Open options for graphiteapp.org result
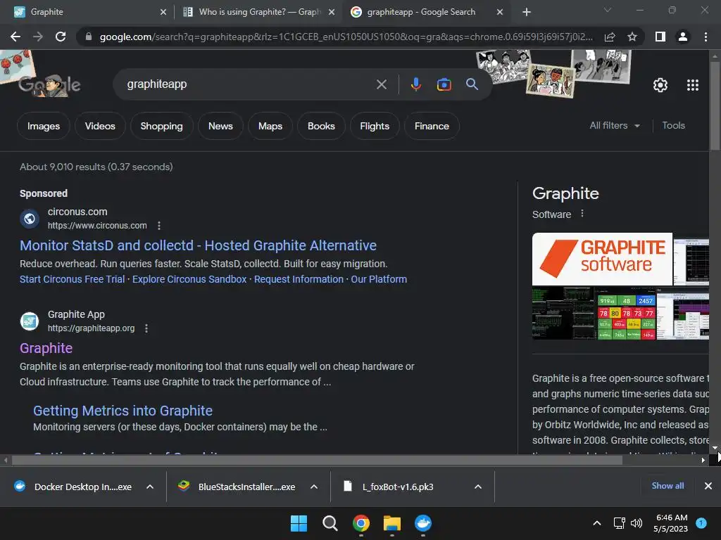The image size is (721, 540). [146, 328]
